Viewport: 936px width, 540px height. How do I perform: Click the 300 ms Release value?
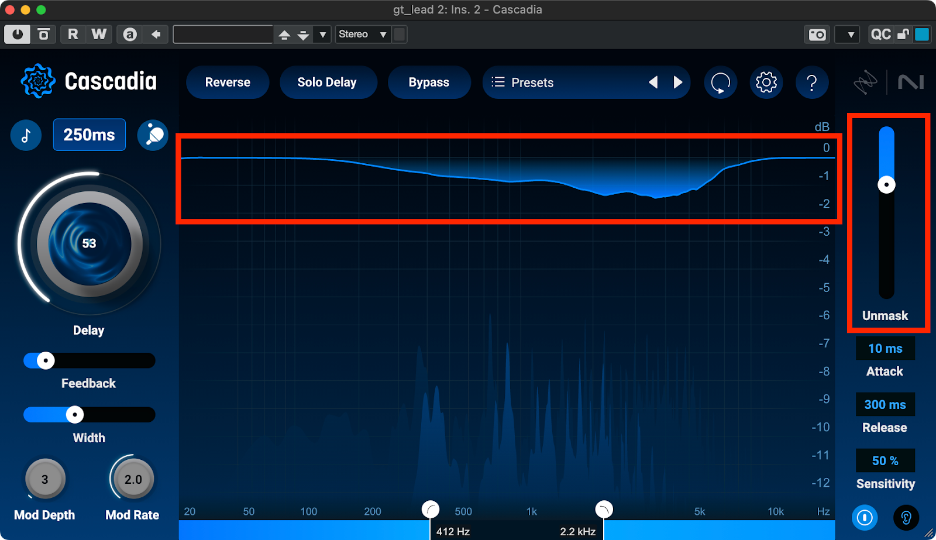pos(885,404)
